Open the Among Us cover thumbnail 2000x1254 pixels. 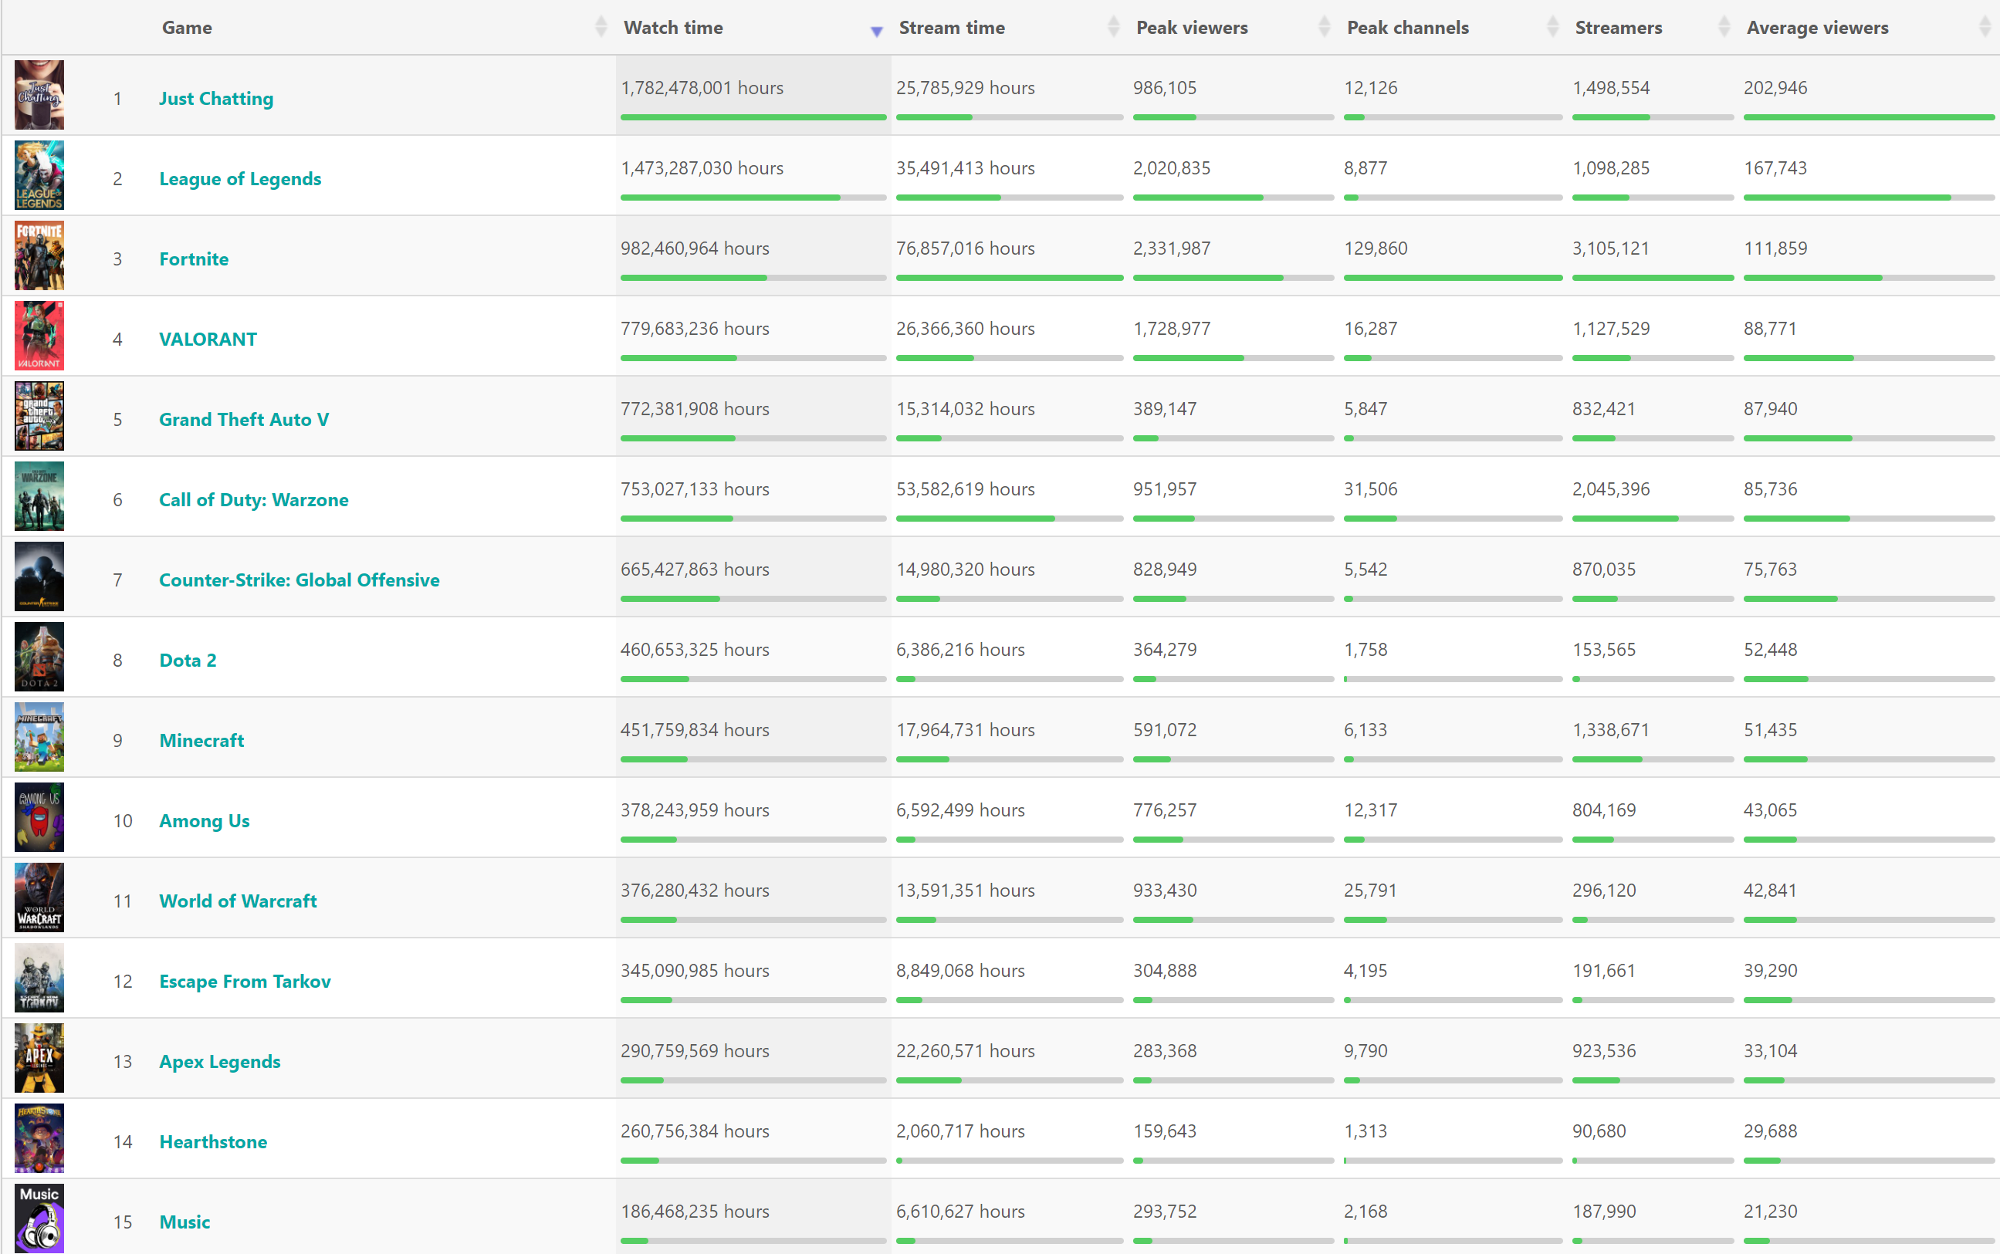[39, 818]
